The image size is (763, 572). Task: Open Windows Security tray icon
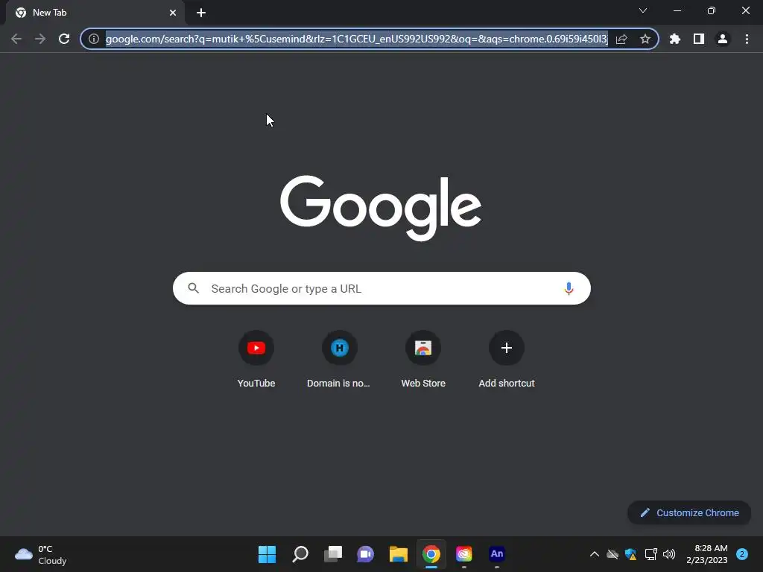[x=630, y=554]
